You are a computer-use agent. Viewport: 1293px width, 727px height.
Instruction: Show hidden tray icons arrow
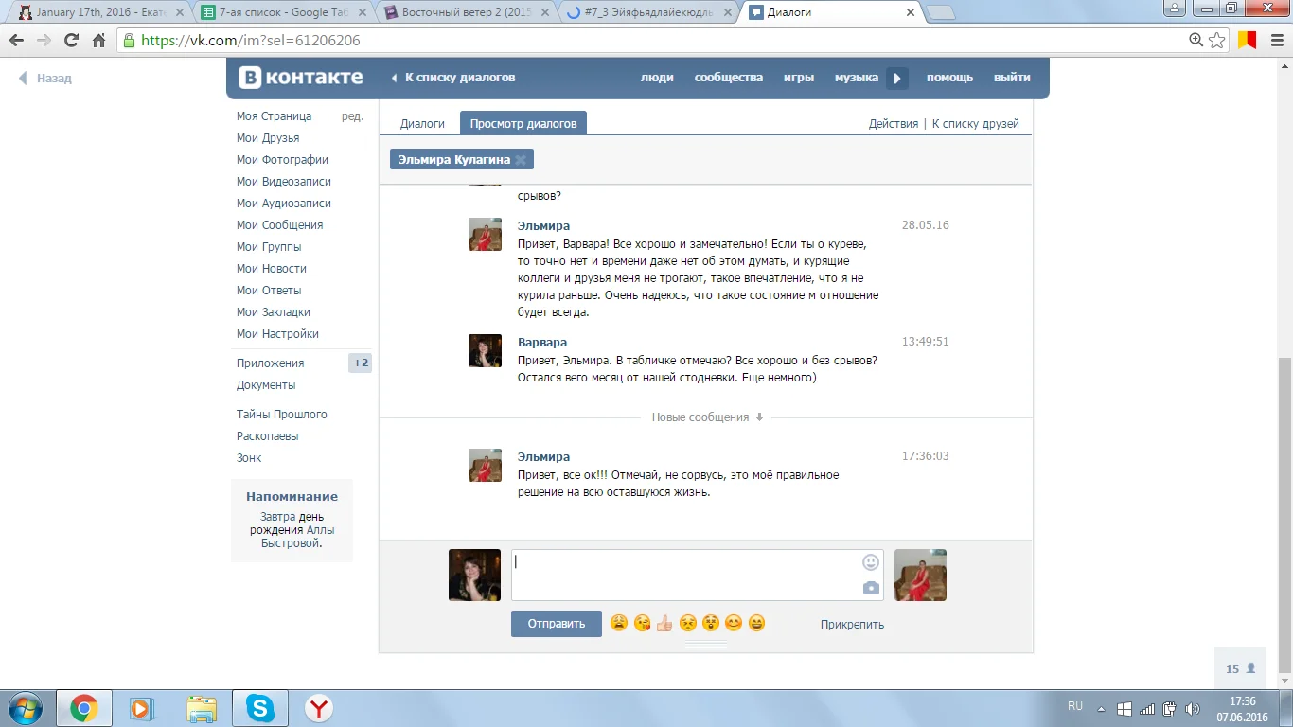[x=1103, y=708]
